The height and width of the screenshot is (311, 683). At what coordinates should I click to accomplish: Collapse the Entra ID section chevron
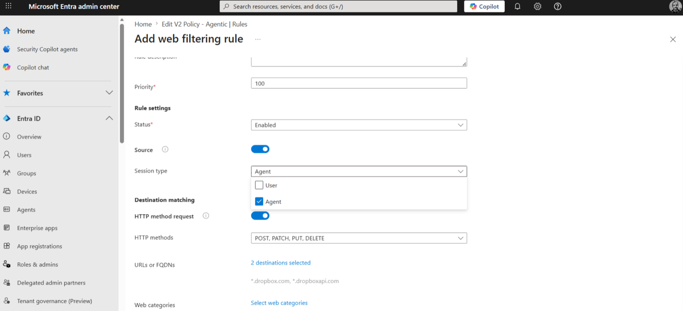109,118
